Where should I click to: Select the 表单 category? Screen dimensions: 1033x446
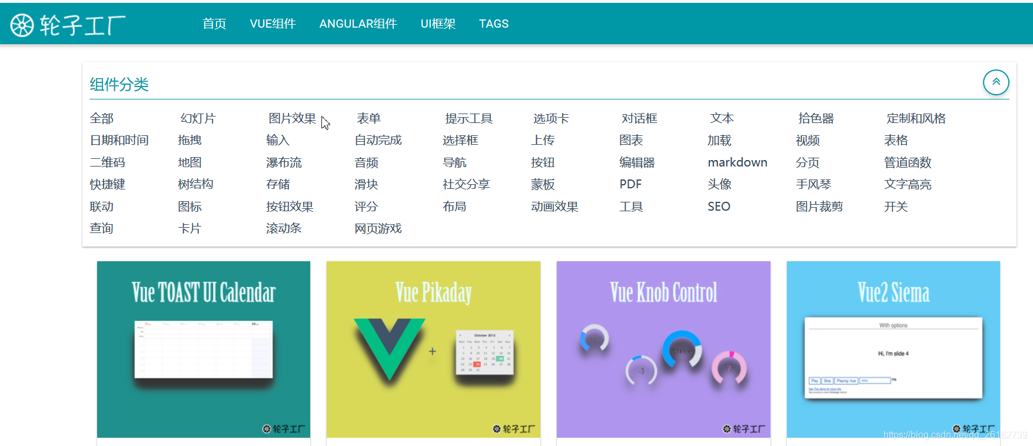(368, 118)
